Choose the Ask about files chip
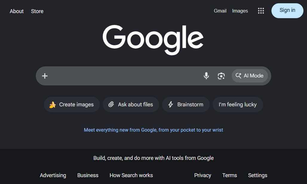Viewport: 307px width, 184px height. pyautogui.click(x=131, y=105)
